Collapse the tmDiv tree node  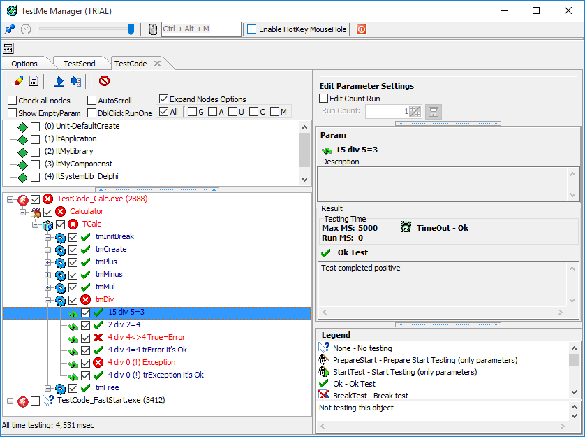coord(48,299)
